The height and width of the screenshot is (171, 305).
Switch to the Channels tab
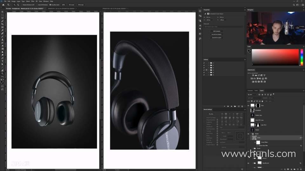(x=250, y=91)
